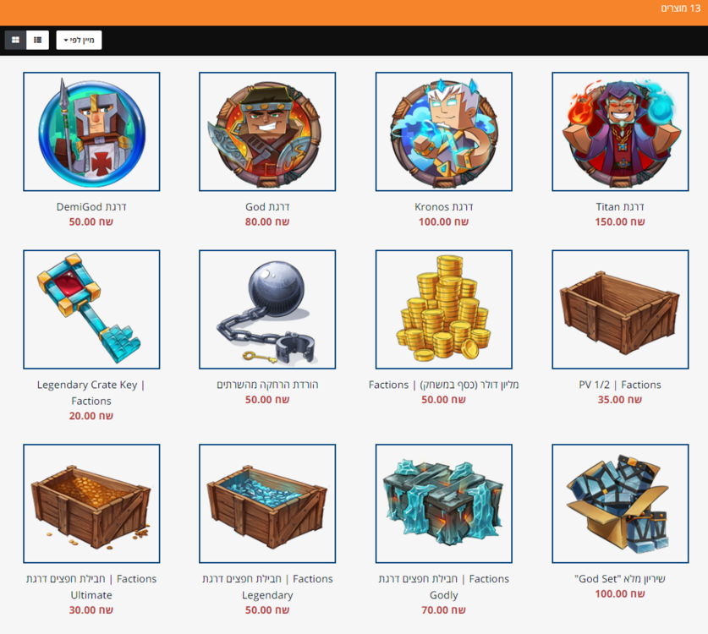
Task: Click the Titan rank title link
Action: [x=620, y=207]
